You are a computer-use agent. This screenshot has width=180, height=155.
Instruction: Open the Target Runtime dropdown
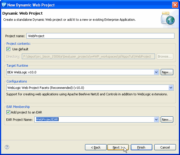(x=156, y=72)
